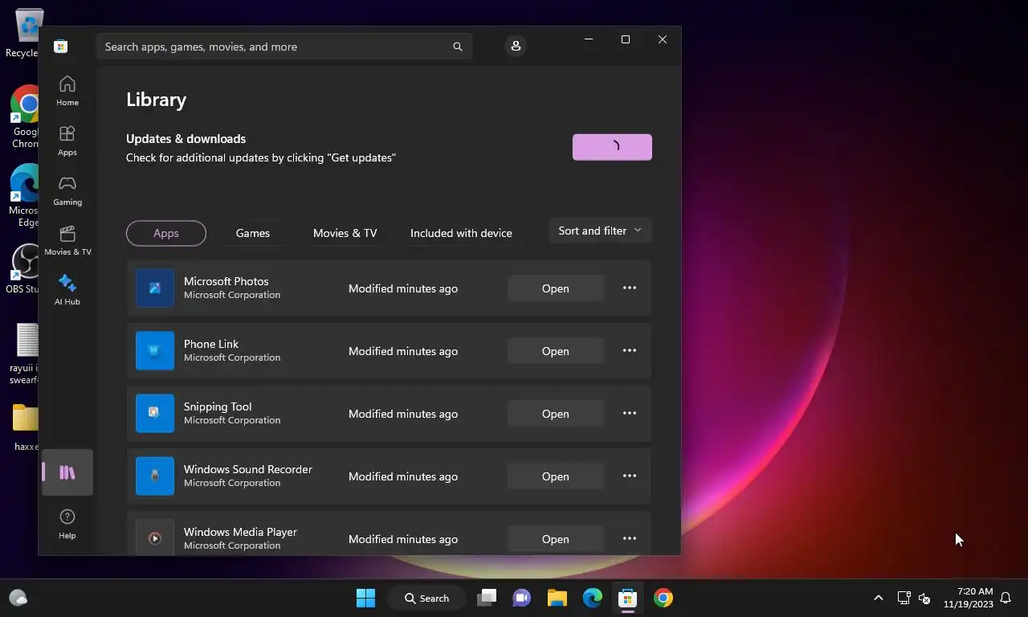Open Snipping Tool app
Screen dimensions: 1028x617
(556, 414)
